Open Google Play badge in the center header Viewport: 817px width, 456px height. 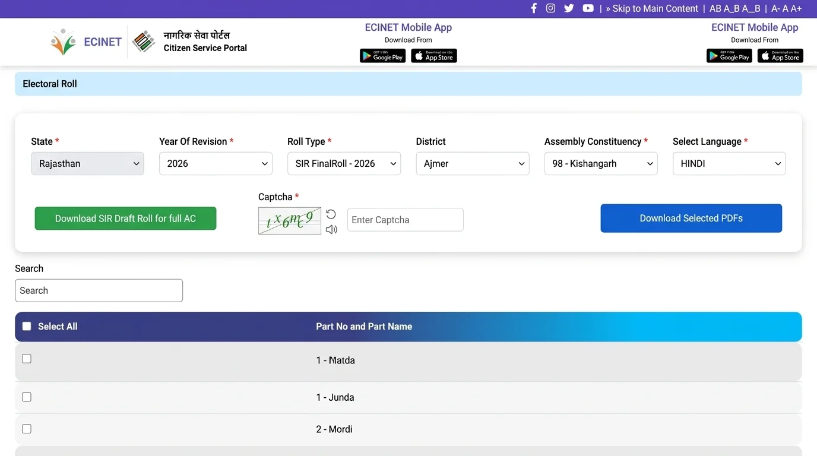(382, 56)
